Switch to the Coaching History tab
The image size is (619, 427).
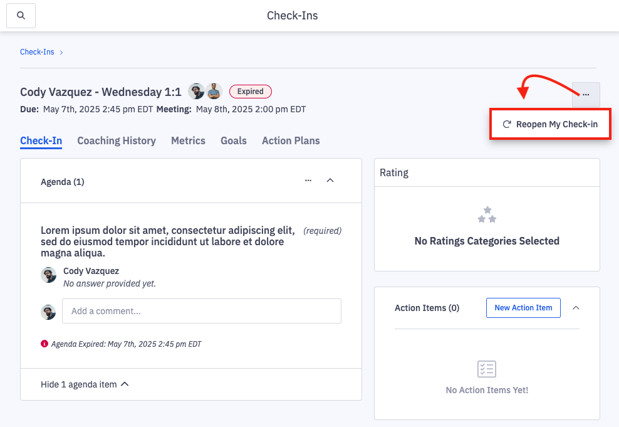tap(117, 140)
